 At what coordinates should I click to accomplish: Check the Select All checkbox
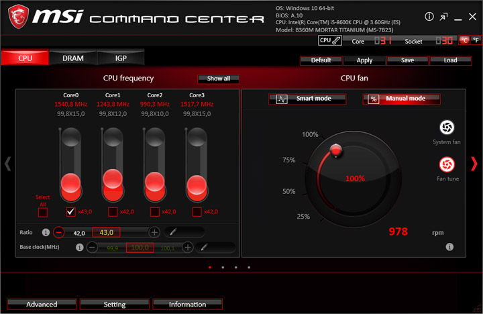coord(43,212)
